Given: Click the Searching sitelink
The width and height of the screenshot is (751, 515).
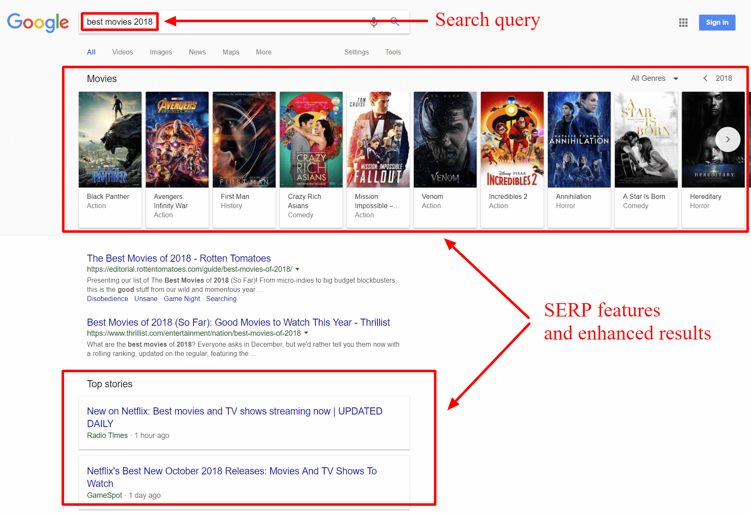Looking at the screenshot, I should point(221,299).
